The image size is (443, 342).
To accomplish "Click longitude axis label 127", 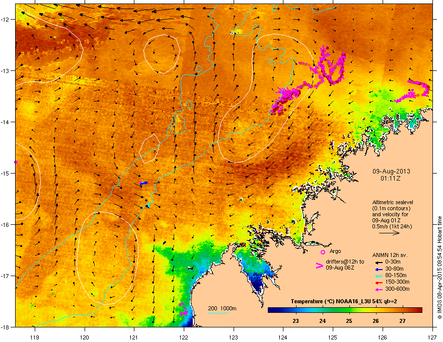I will 432,337.
